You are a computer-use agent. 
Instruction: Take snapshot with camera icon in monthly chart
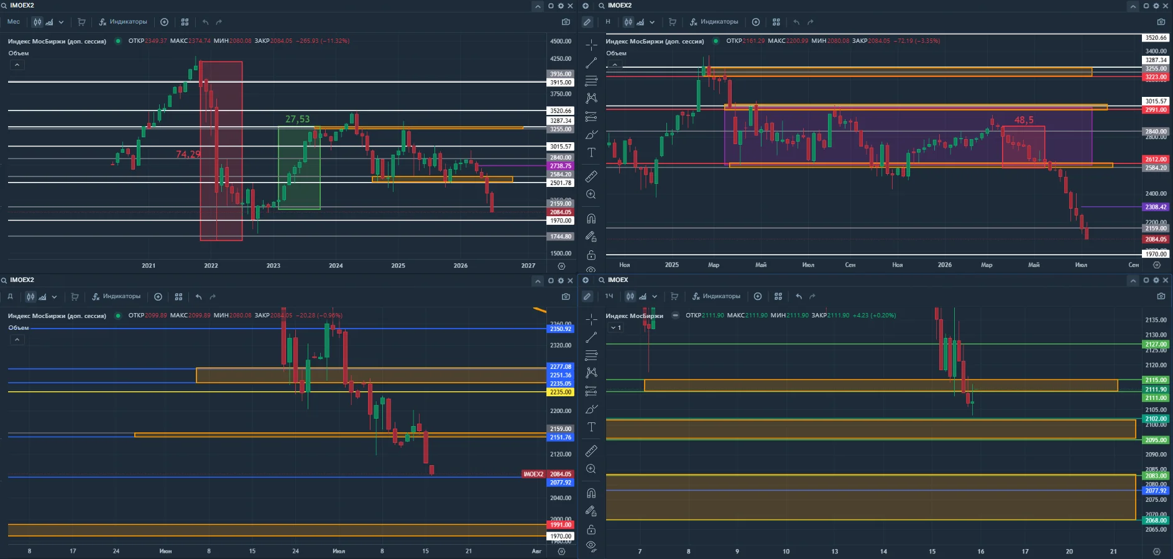coord(566,22)
